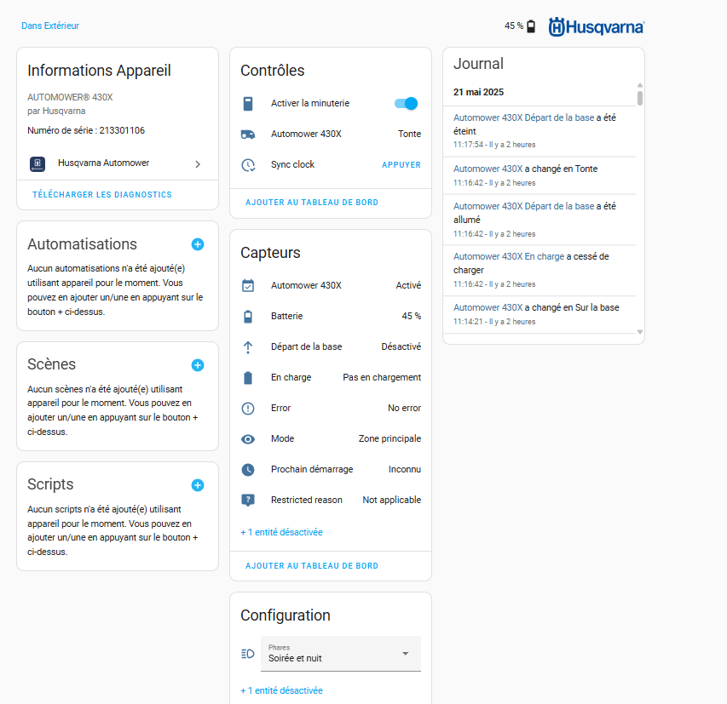The width and height of the screenshot is (727, 704).
Task: Click Ajouter au tableau de bord under Capteurs
Action: pyautogui.click(x=312, y=566)
